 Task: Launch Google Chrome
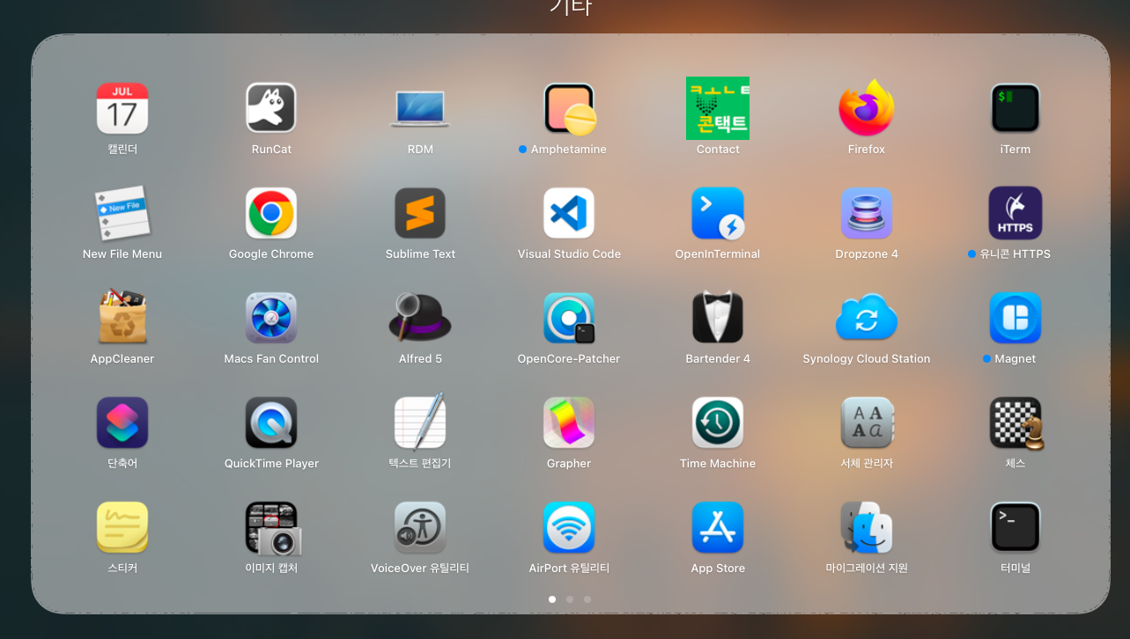click(271, 213)
